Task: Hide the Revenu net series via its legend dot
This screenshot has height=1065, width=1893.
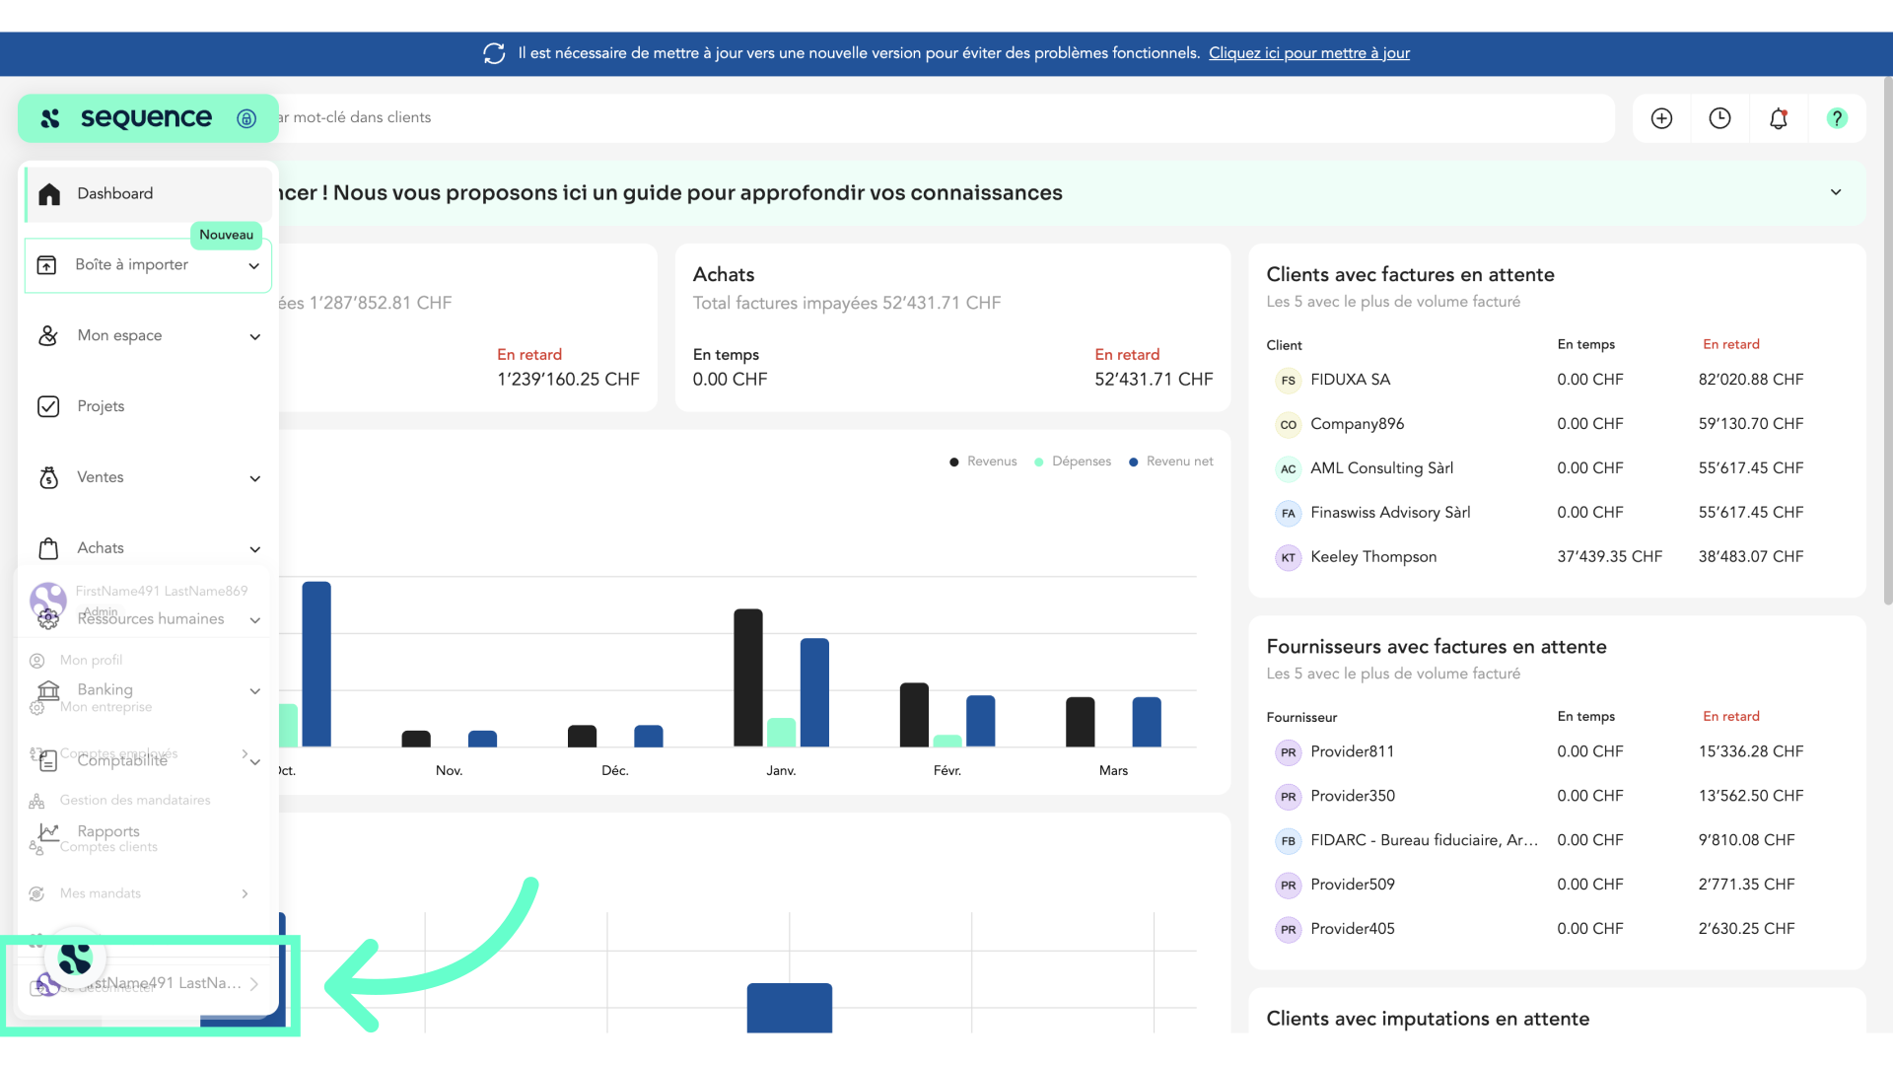Action: (1132, 461)
